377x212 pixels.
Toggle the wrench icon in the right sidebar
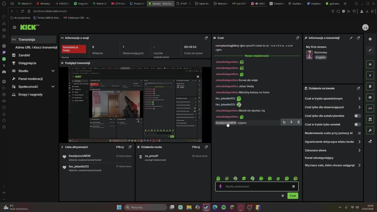370,130
